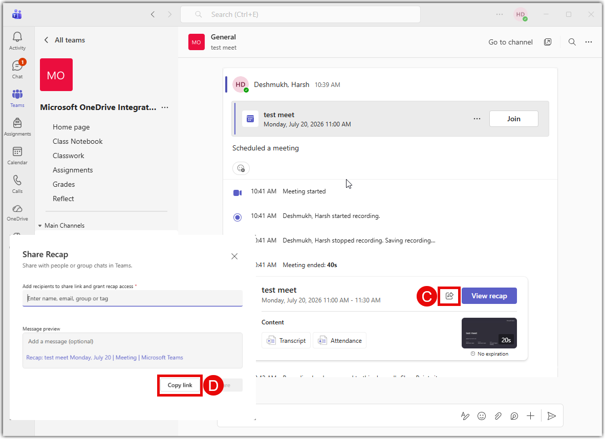Open Home page in the team menu
This screenshot has height=439, width=605.
click(x=71, y=127)
